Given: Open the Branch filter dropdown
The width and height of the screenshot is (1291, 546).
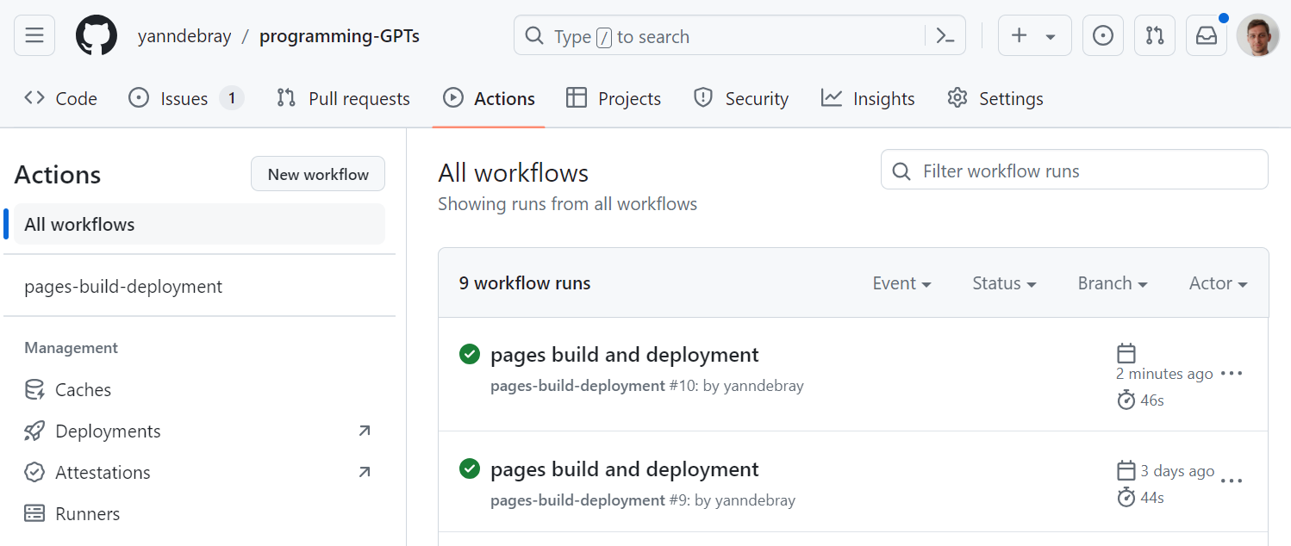Looking at the screenshot, I should [x=1113, y=283].
